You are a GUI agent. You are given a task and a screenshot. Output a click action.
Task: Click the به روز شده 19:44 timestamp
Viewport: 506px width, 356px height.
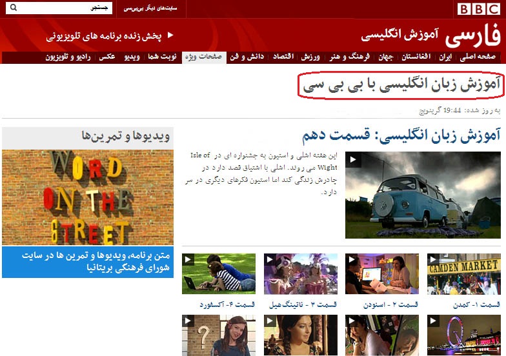pos(460,111)
